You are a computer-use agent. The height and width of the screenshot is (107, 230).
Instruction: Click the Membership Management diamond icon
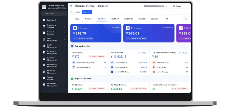click(44, 65)
